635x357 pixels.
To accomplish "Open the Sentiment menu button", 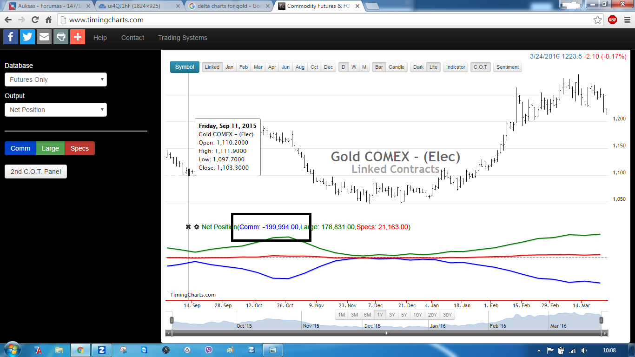I will 508,67.
